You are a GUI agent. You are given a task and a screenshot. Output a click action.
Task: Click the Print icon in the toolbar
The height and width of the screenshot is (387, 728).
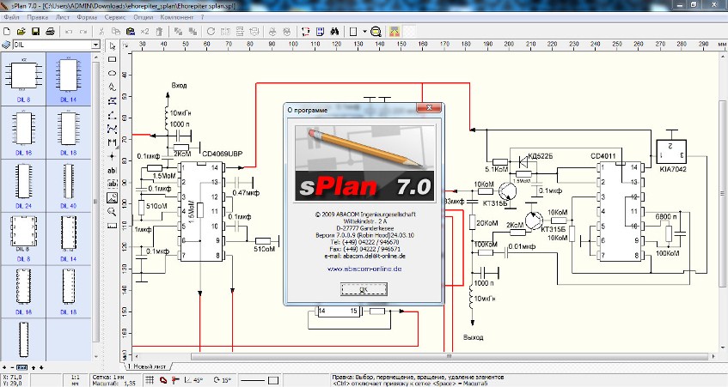[50, 32]
